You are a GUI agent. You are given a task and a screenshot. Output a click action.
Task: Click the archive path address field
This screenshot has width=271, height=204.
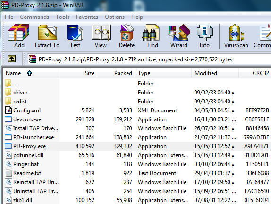point(150,59)
